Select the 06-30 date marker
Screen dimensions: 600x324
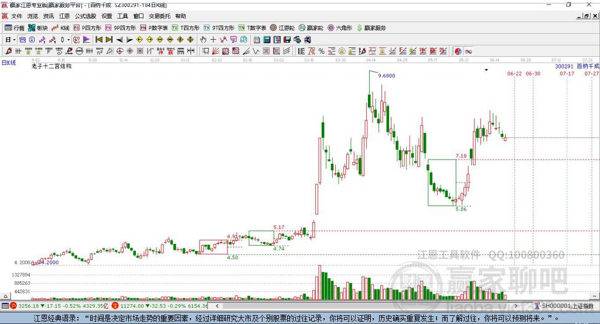point(533,73)
